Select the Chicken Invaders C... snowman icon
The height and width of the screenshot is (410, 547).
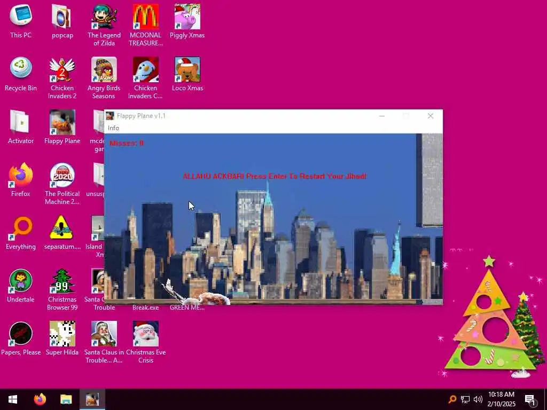145,78
